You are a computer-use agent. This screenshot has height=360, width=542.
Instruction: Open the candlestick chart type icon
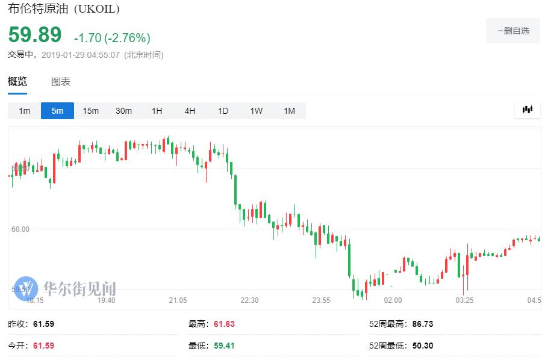(x=528, y=110)
